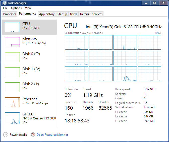Select the CPU mini graph thumbnail
Screen dimensions: 169x142
pyautogui.click(x=12, y=27)
